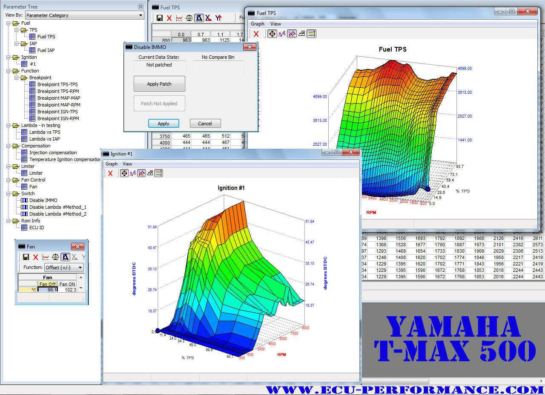Collapse the Ignition folder
Image resolution: width=545 pixels, height=395 pixels.
coord(8,57)
